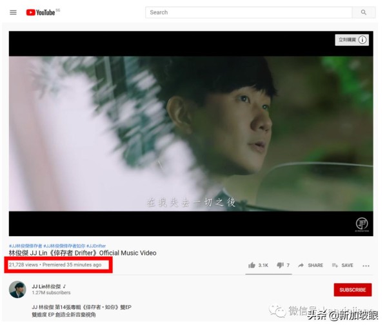Open the hamburger guide menu
387x329 pixels.
[x=13, y=12]
